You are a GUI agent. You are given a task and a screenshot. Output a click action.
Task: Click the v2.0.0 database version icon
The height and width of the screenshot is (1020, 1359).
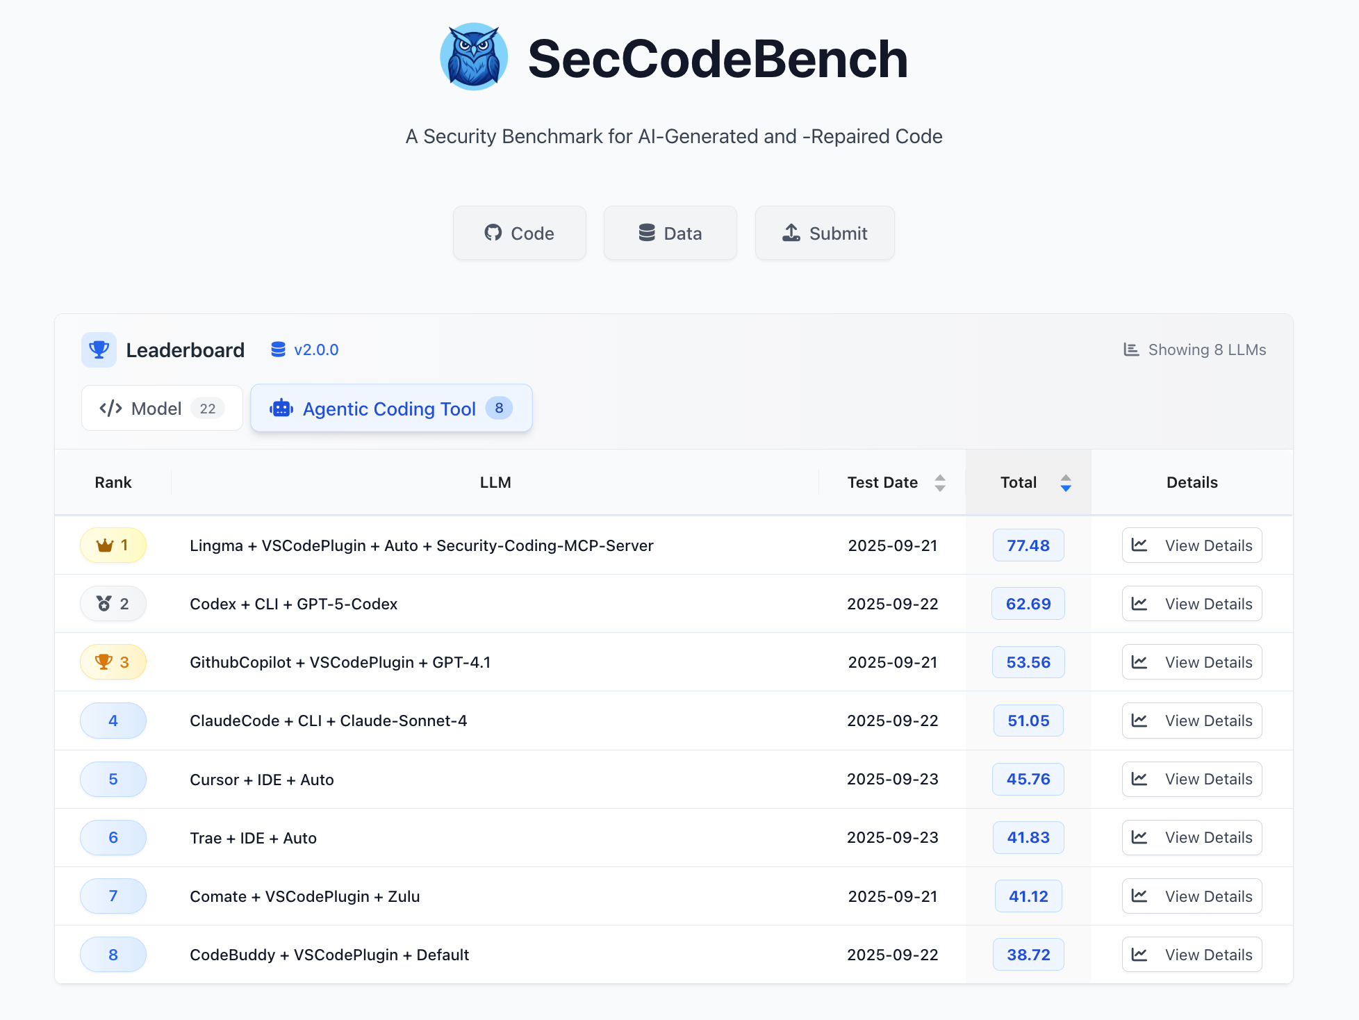coord(278,349)
